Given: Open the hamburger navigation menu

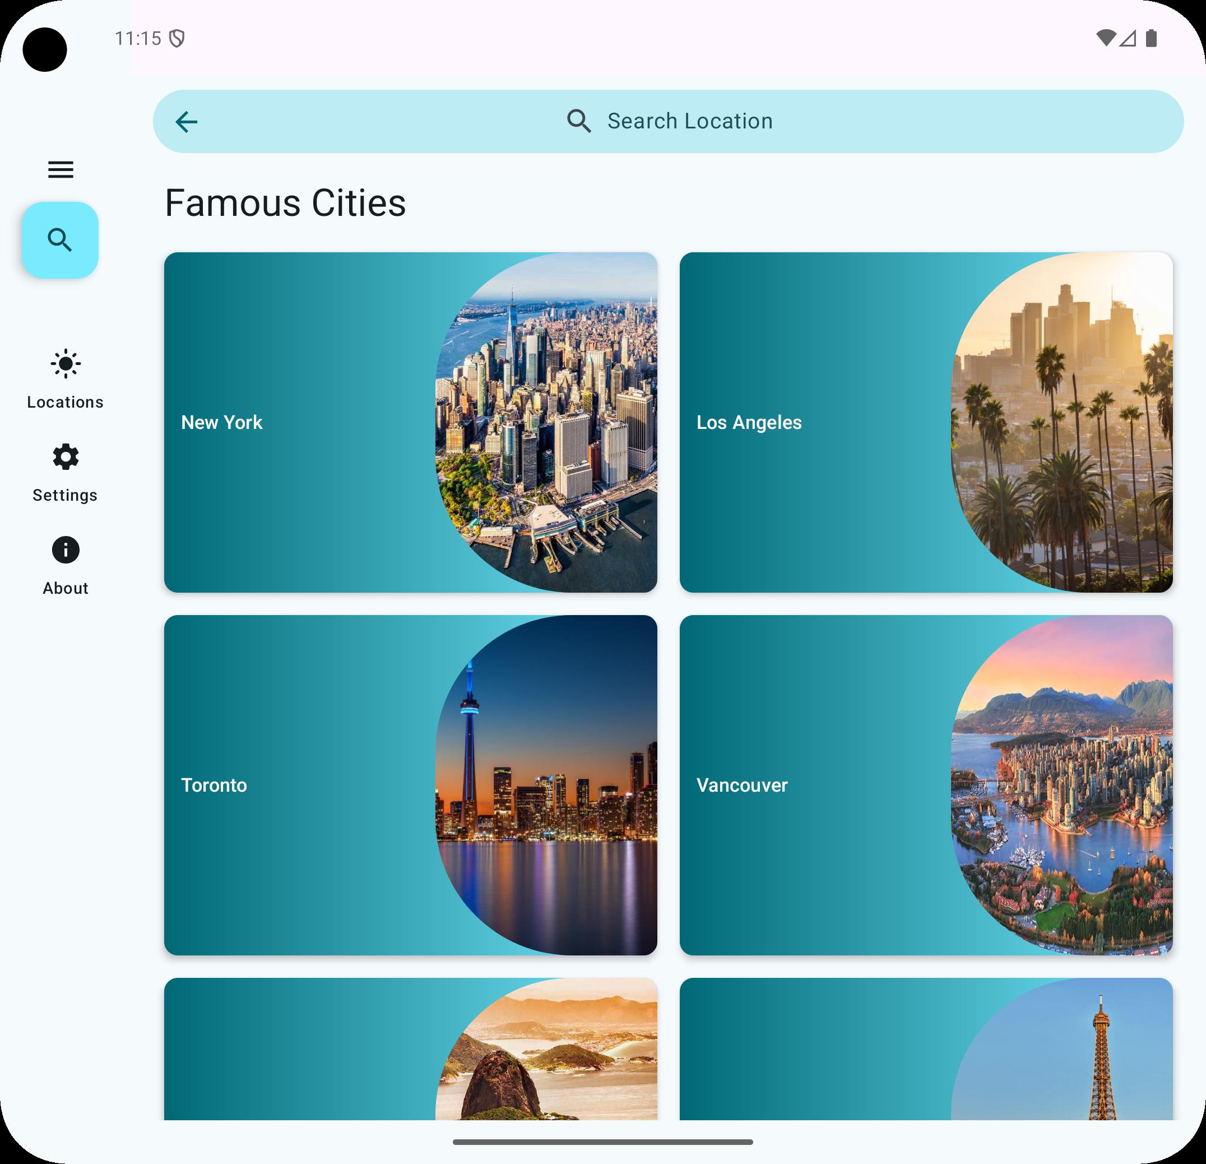Looking at the screenshot, I should tap(61, 169).
